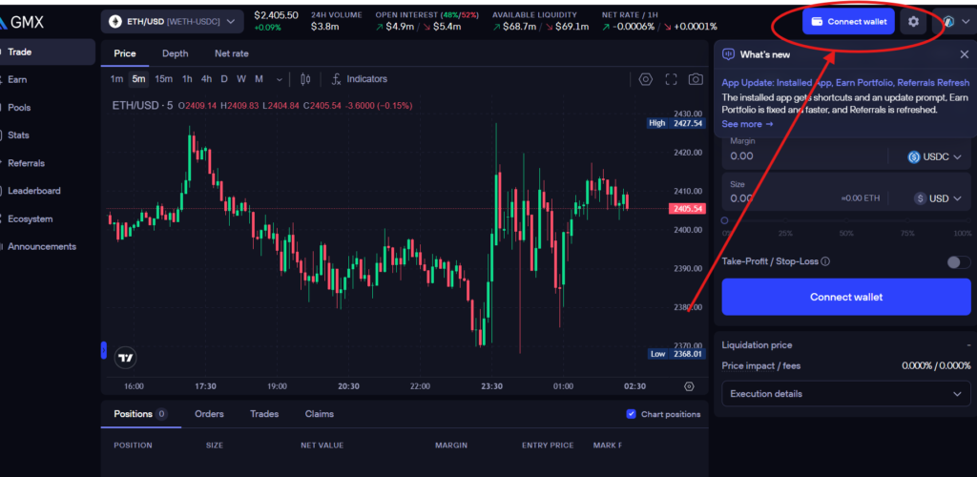Click chart settings hexagon icon
Screen dimensions: 977x477
(x=646, y=79)
